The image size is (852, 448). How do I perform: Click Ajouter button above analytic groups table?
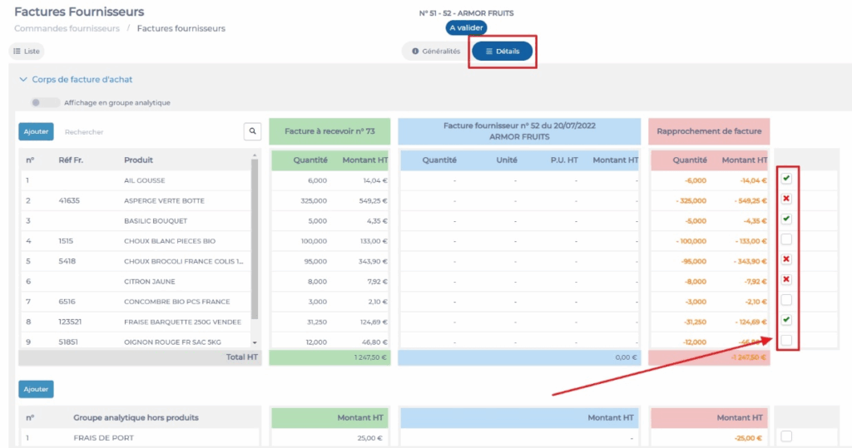[36, 389]
